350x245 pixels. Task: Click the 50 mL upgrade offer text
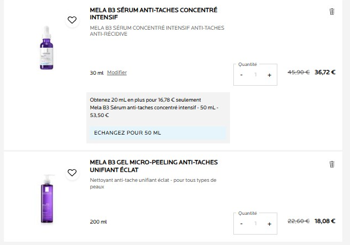[154, 108]
